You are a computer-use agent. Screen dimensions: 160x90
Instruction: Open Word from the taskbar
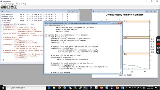coord(122,88)
